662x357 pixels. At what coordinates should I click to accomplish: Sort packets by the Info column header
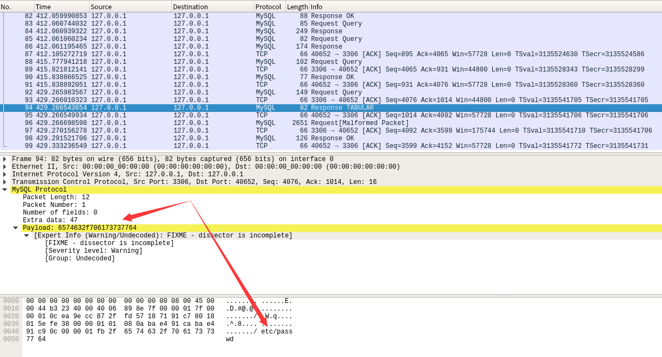click(486, 7)
